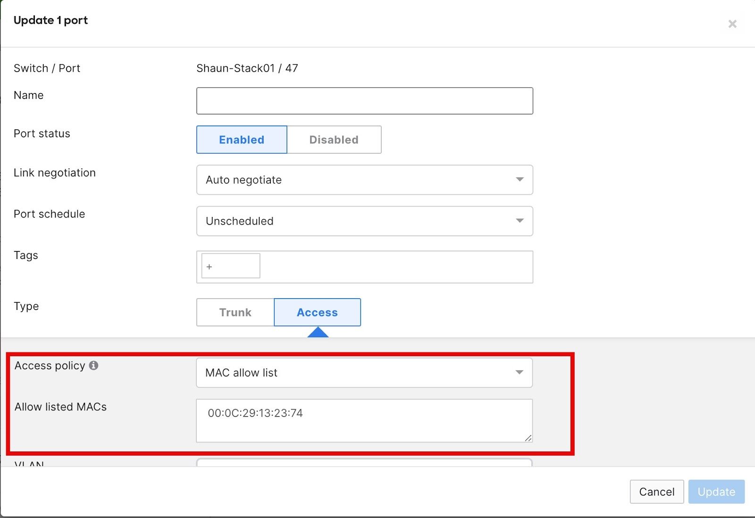Select the MAC address 00:0C:29:13:23:74
Screen dimensions: 755x518
pyautogui.click(x=255, y=413)
